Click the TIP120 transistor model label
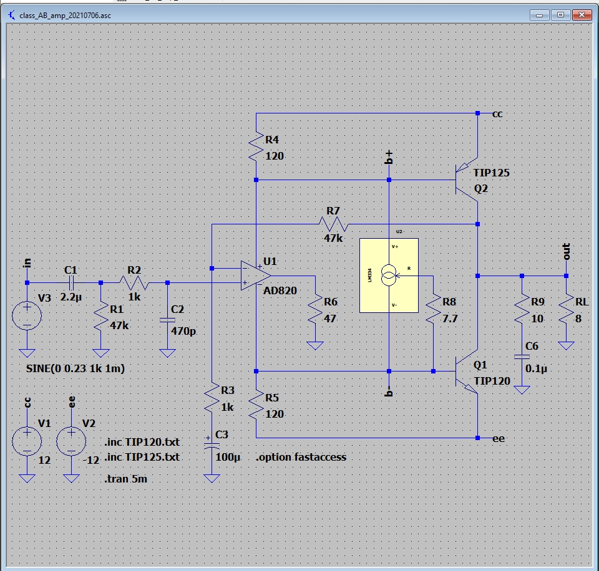Image resolution: width=599 pixels, height=571 pixels. tap(492, 381)
